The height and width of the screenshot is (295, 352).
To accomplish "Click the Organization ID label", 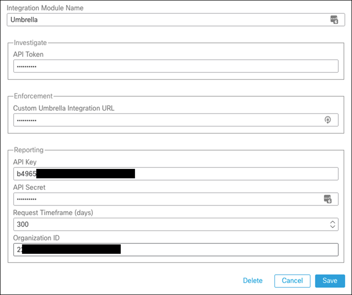I will [36, 238].
